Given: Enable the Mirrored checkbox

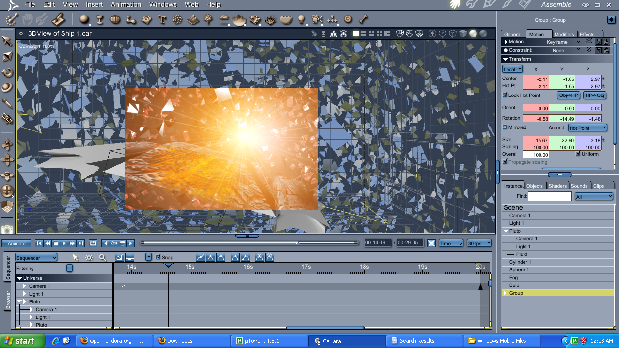Looking at the screenshot, I should click(505, 127).
